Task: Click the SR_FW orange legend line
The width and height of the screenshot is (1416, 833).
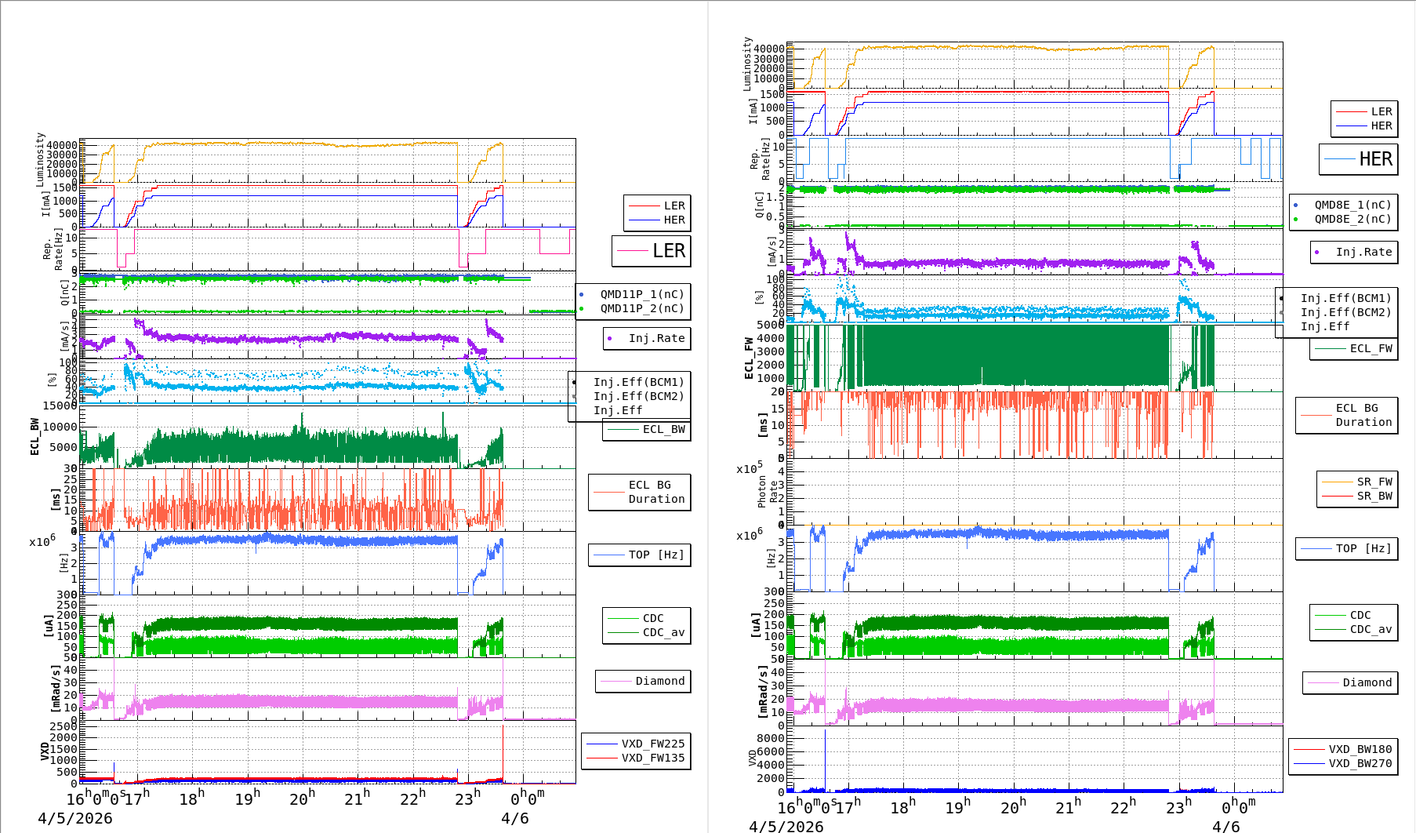Action: click(1338, 482)
